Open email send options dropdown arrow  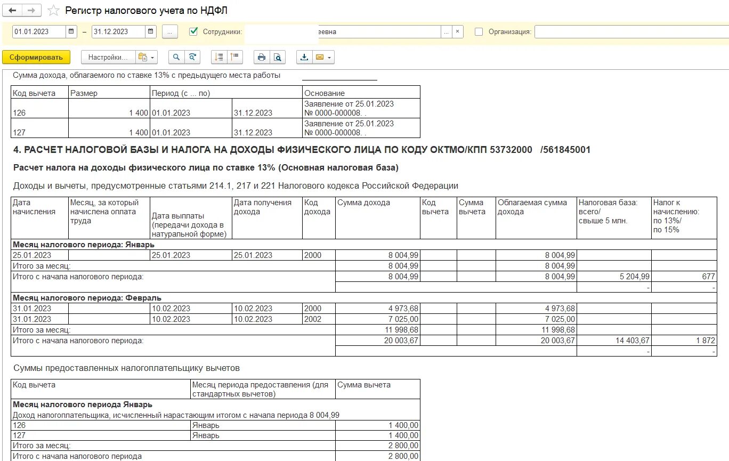330,57
